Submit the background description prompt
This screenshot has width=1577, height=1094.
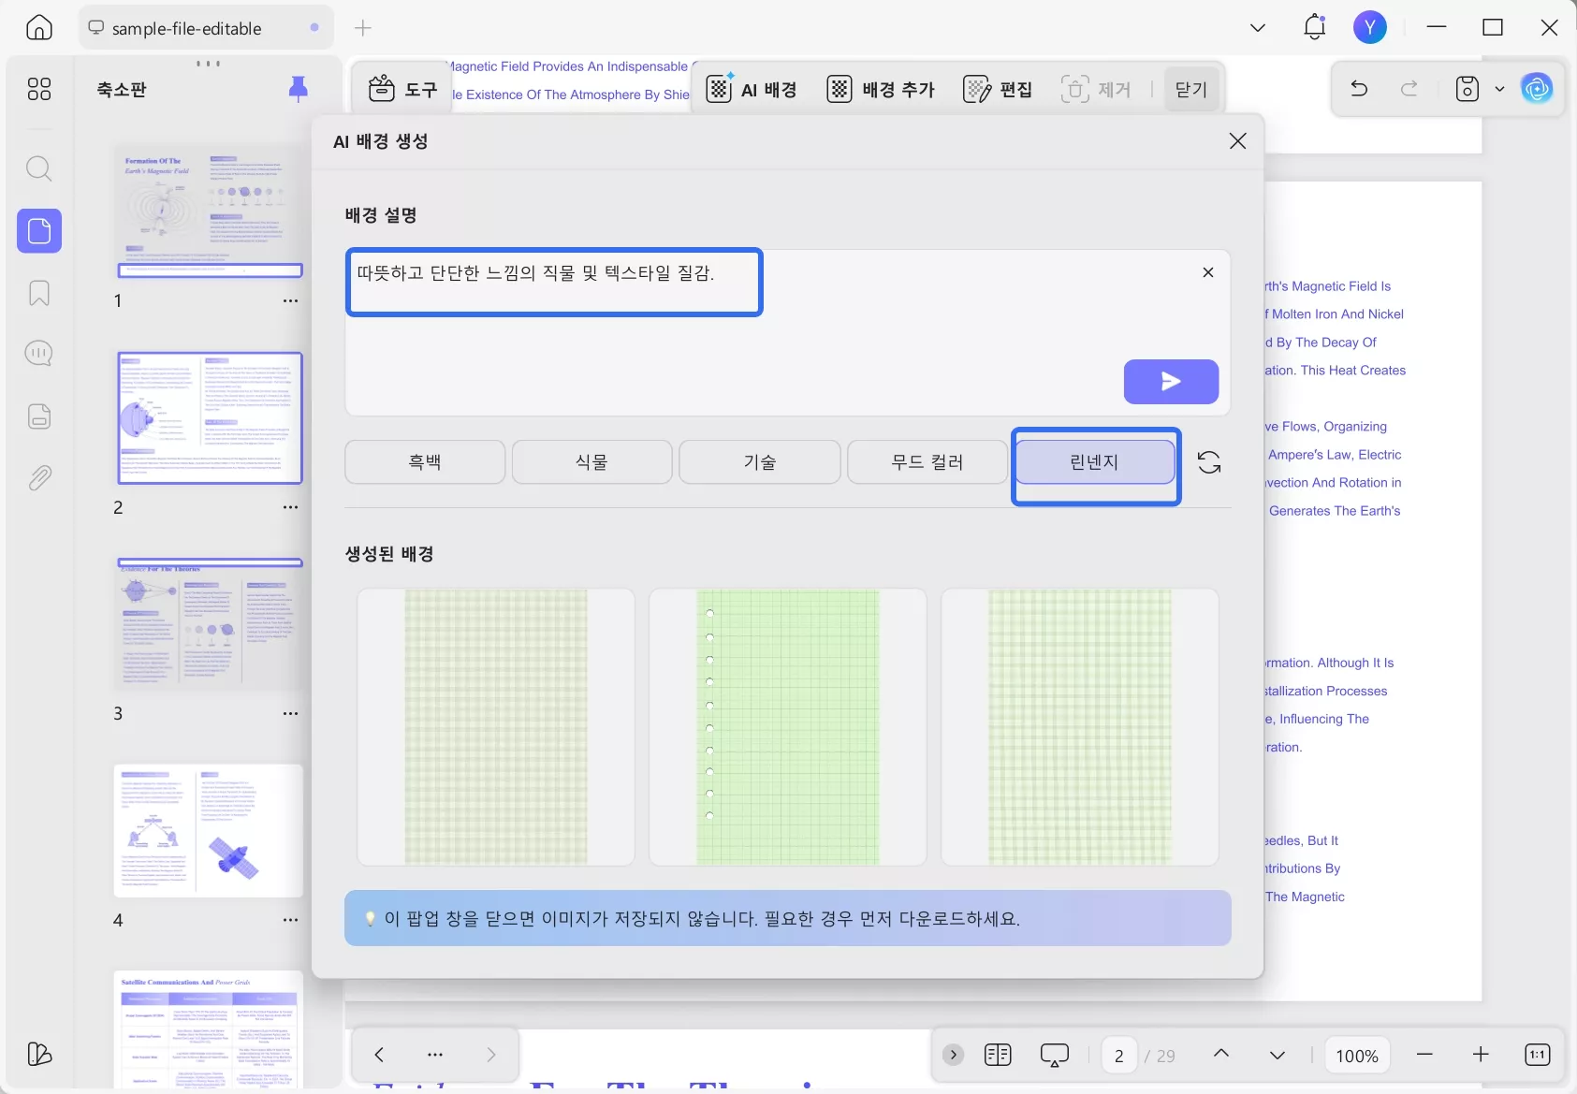(1171, 382)
